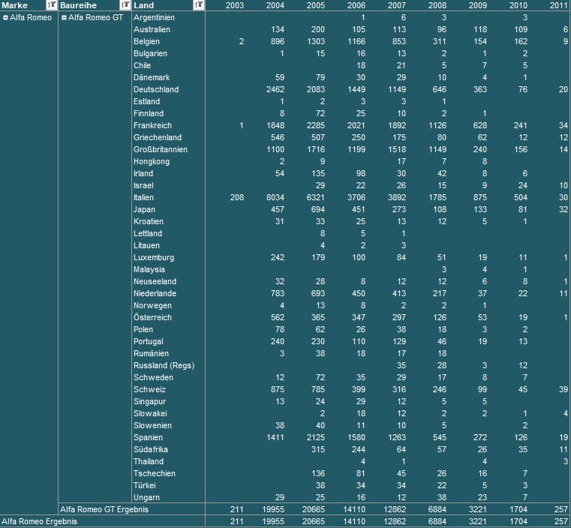
Task: Click the Luxemburg row label
Action: pos(154,258)
